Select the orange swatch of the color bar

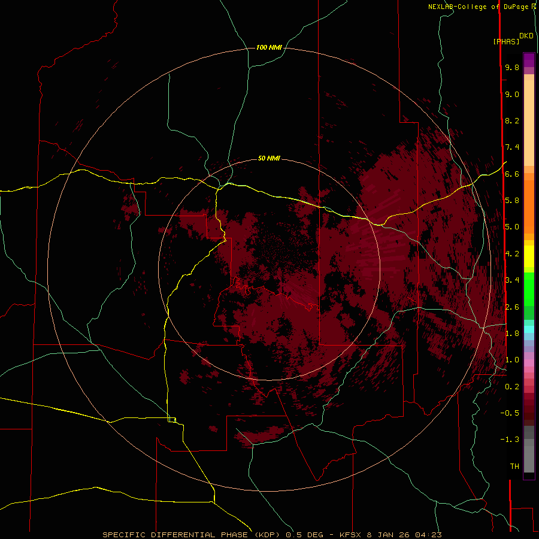[x=529, y=207]
